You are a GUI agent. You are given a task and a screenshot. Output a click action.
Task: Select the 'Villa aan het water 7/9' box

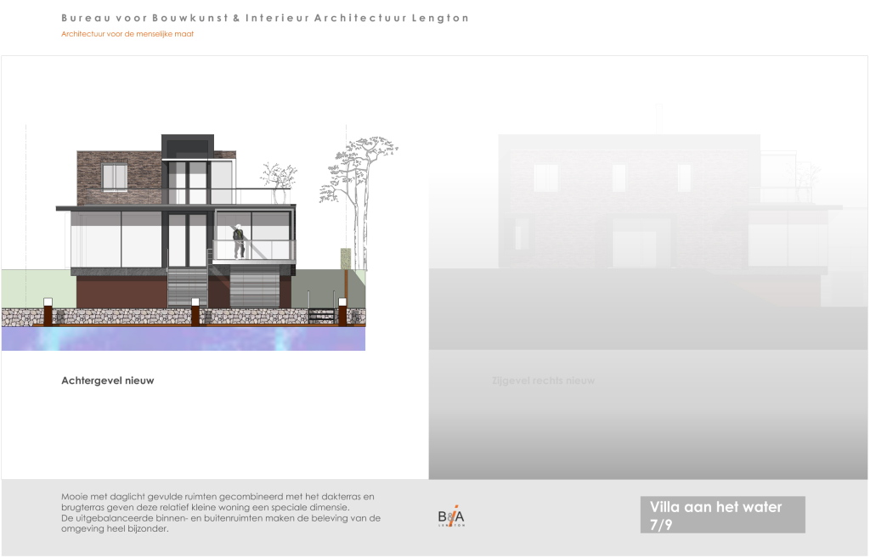click(721, 515)
